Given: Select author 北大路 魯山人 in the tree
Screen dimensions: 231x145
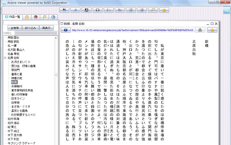Looking at the screenshot, I should click(x=16, y=50).
